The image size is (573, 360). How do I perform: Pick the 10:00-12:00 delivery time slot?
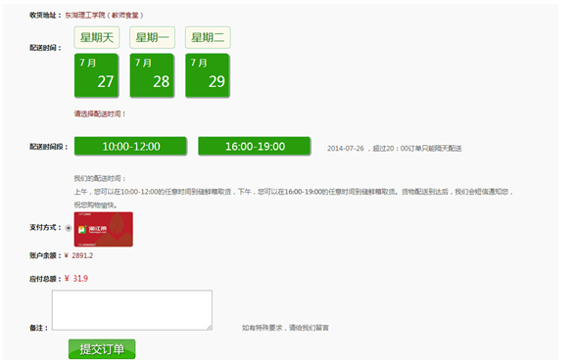131,147
